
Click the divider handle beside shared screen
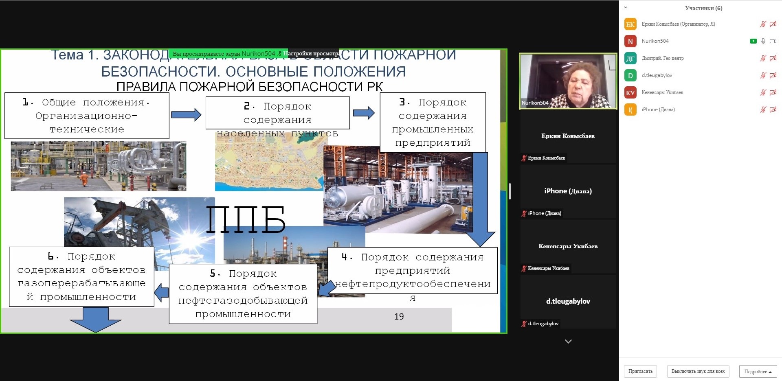coord(510,191)
